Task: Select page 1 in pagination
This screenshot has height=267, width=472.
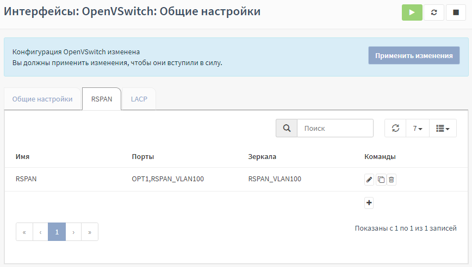Action: 57,232
